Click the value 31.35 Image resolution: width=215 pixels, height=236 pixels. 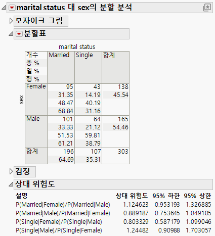pos(65,95)
